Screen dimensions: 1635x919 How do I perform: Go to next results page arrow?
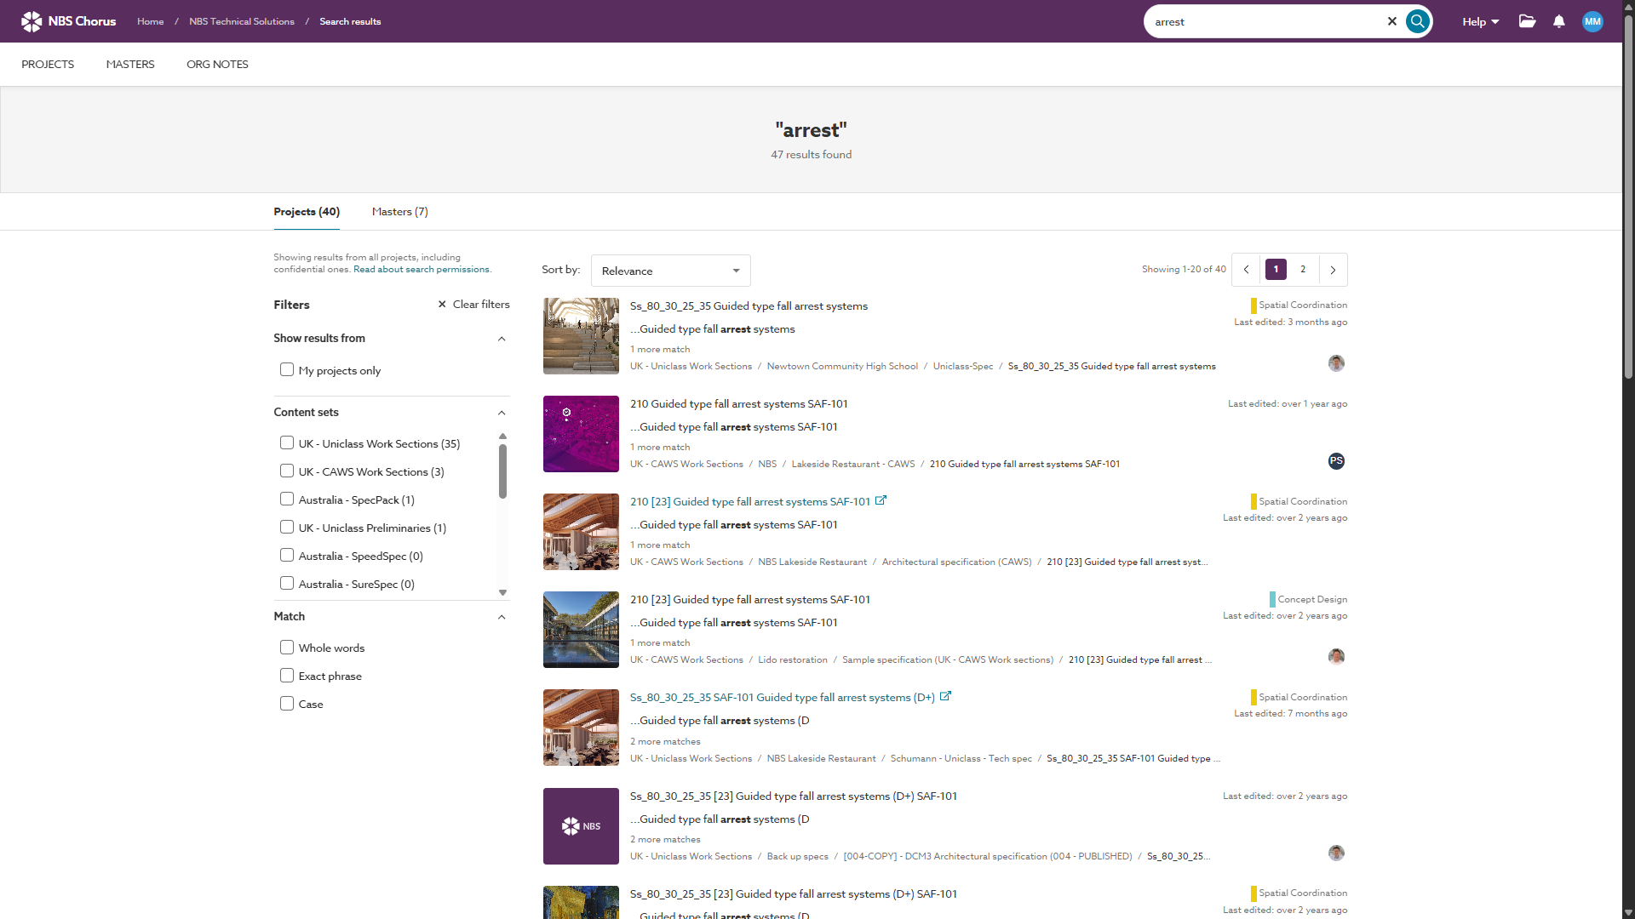click(x=1333, y=270)
